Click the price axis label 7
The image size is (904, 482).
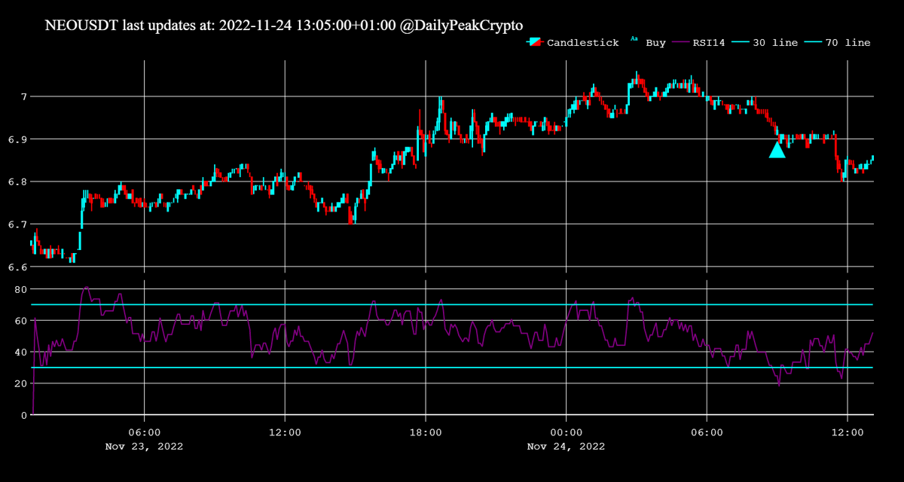pyautogui.click(x=24, y=97)
